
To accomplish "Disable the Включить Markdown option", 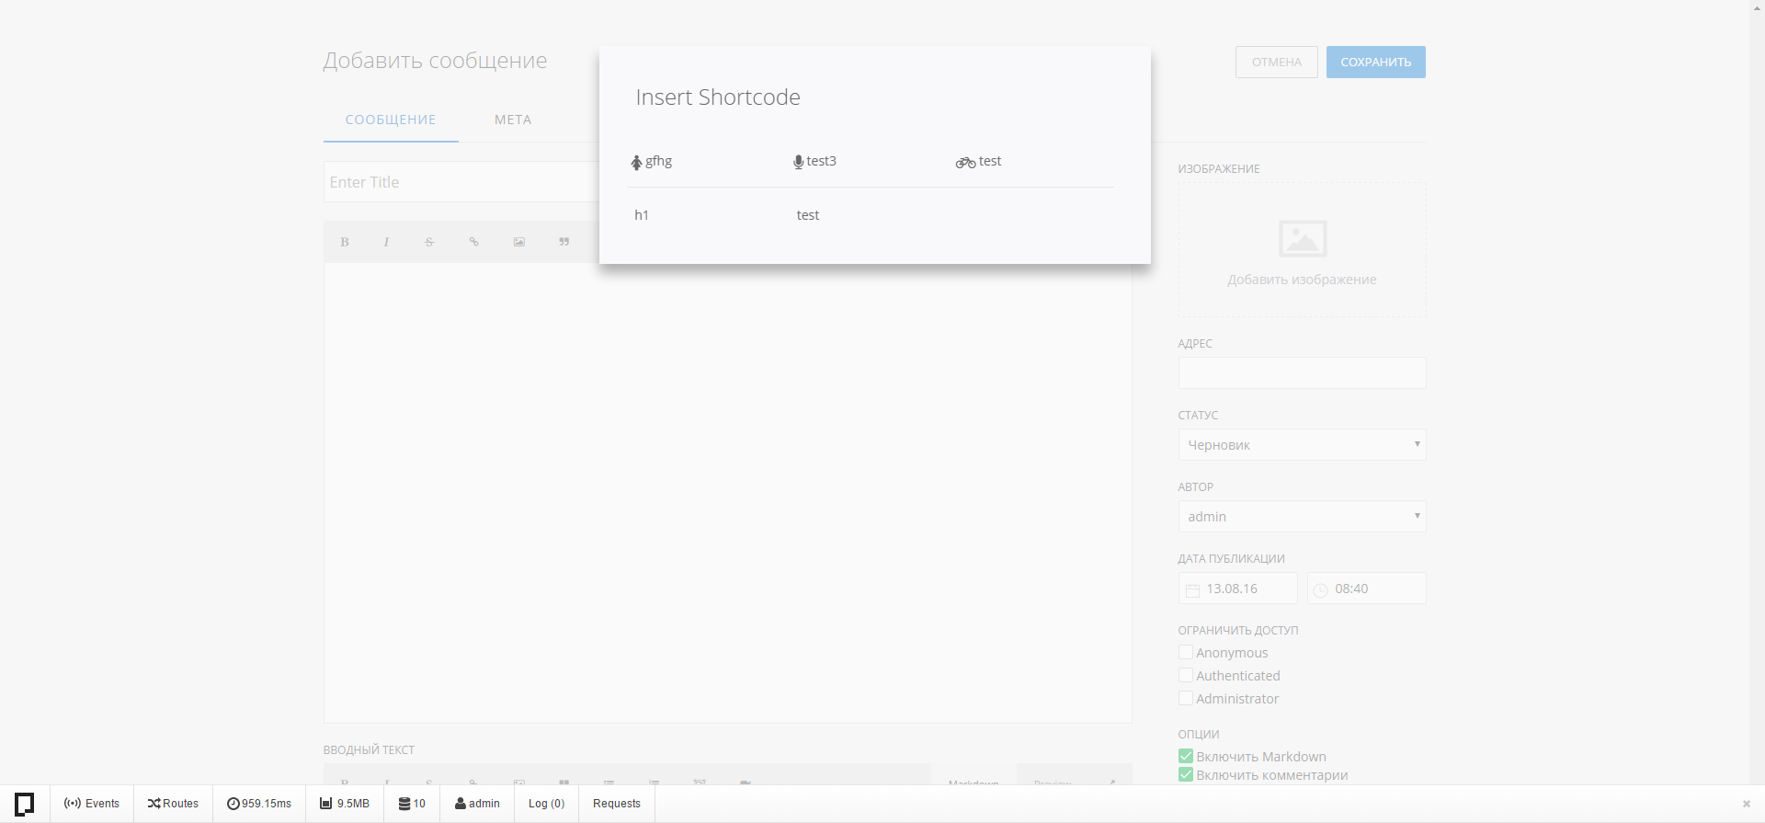I will (1186, 756).
